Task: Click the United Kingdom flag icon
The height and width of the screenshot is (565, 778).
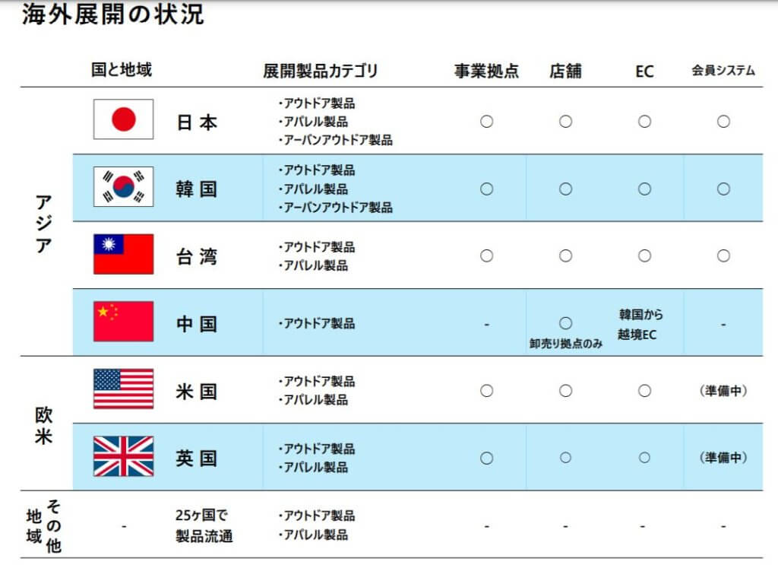Action: point(124,456)
